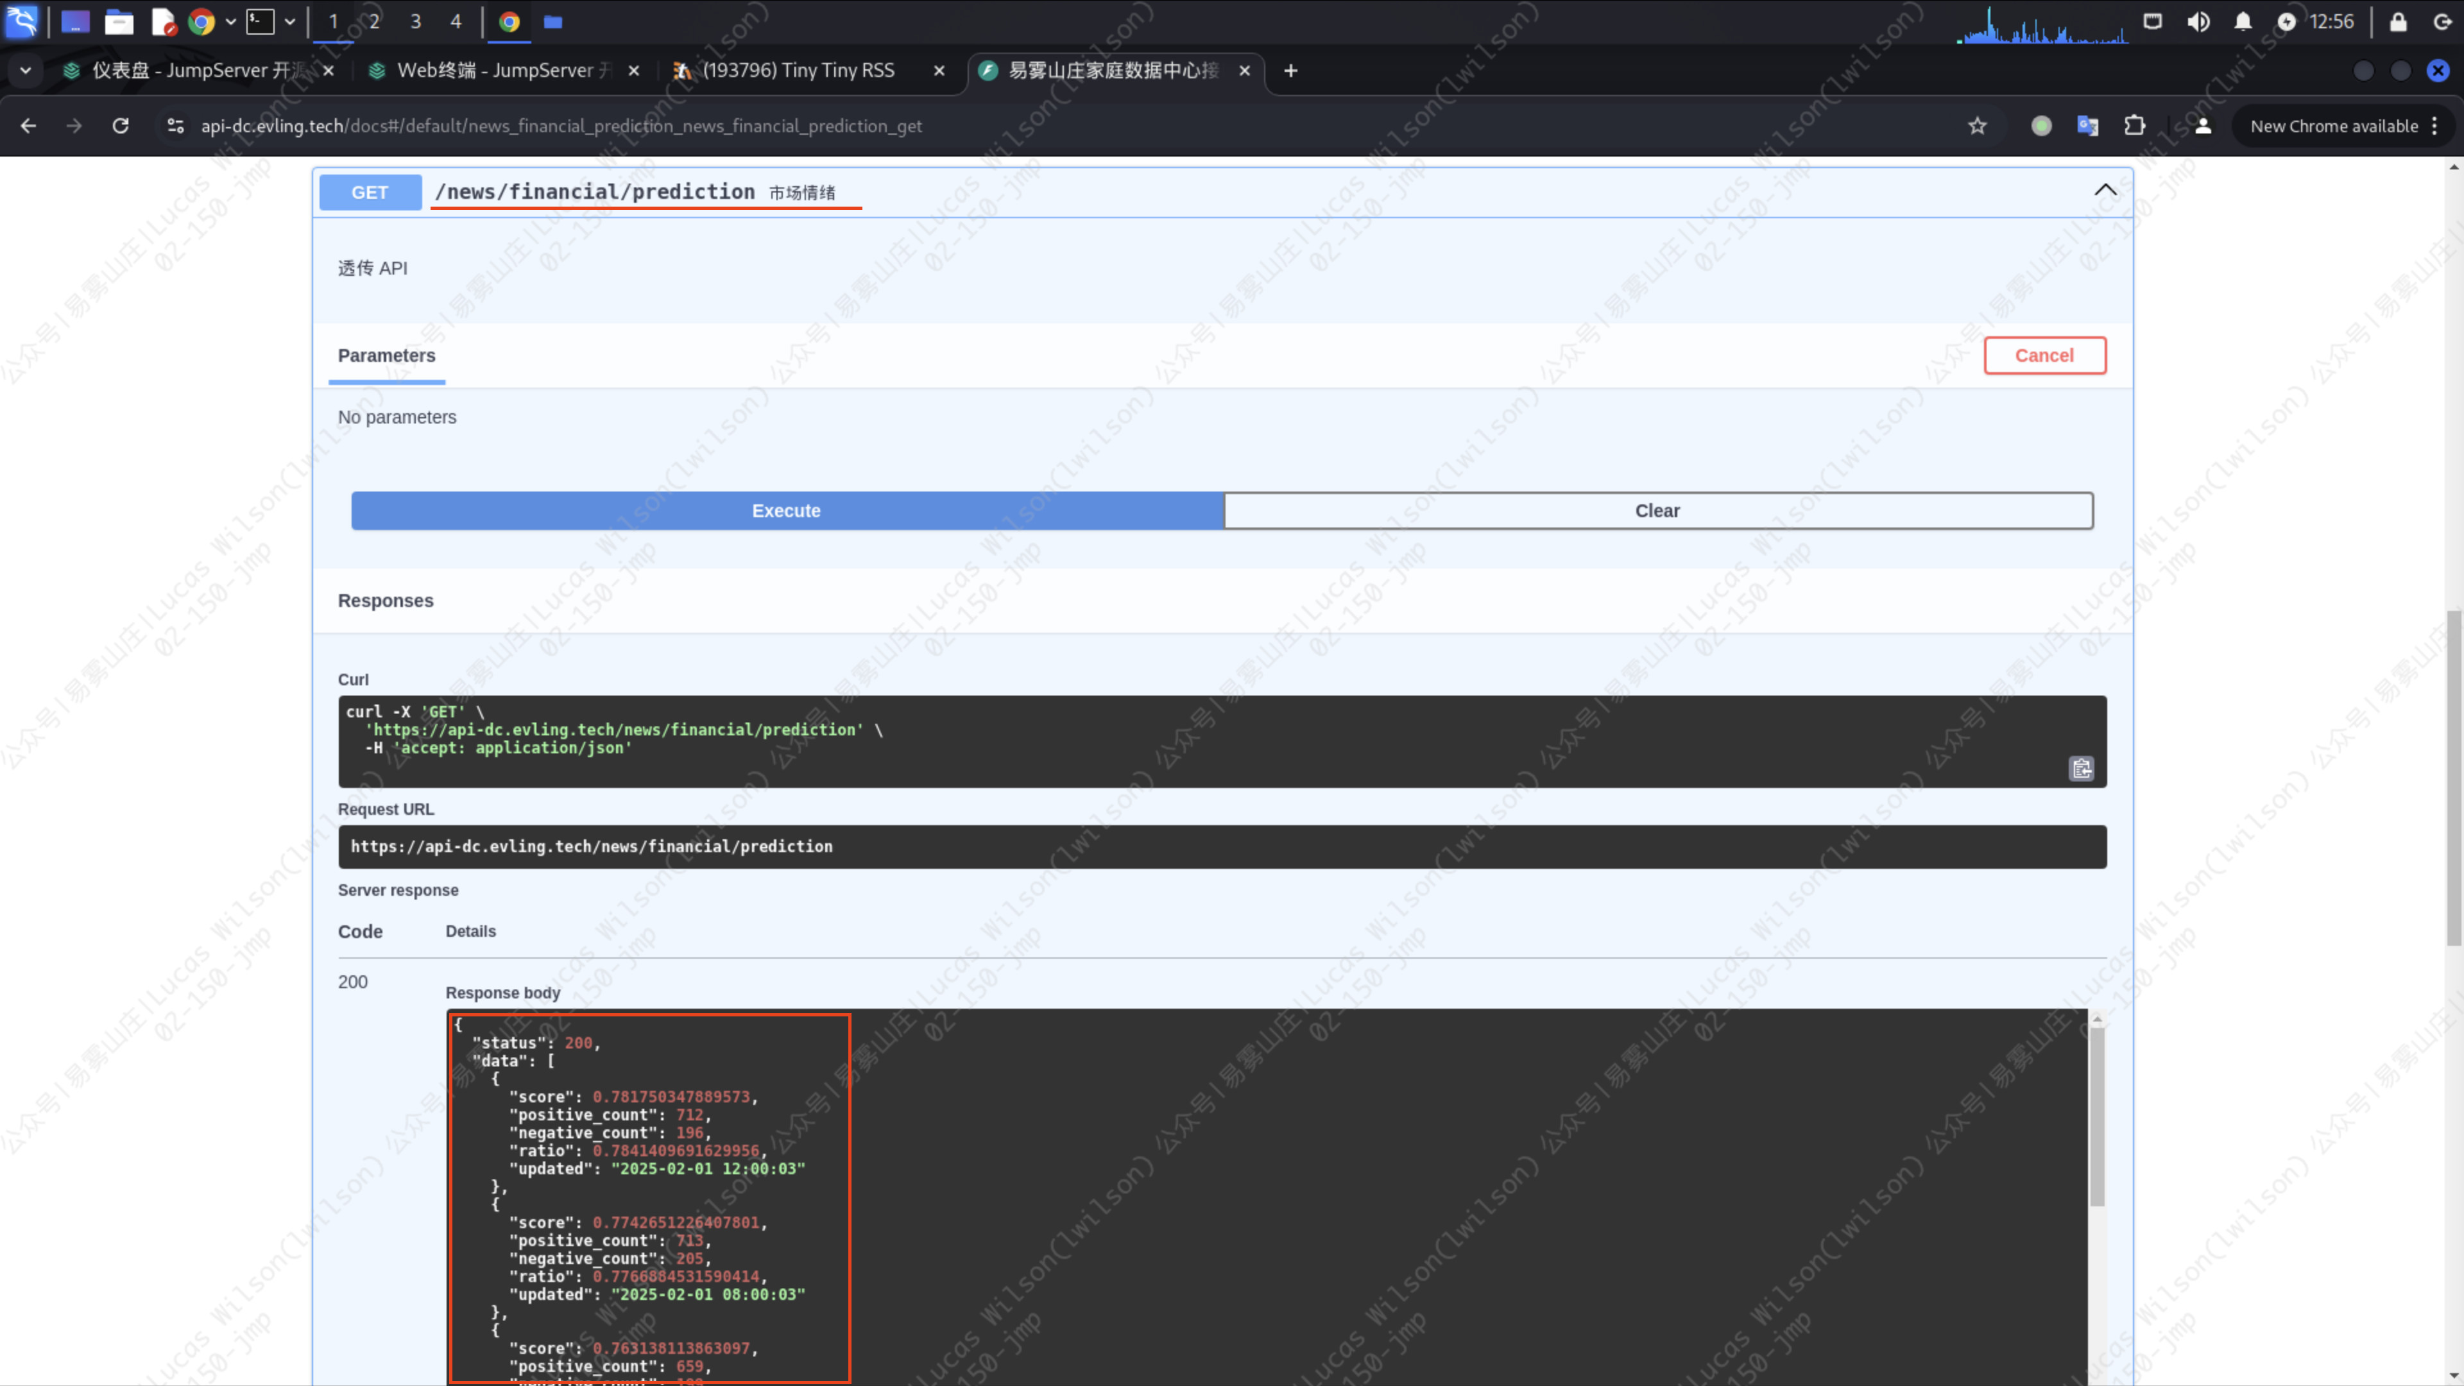The image size is (2464, 1386).
Task: Open the text editor launcher
Action: pyautogui.click(x=164, y=21)
